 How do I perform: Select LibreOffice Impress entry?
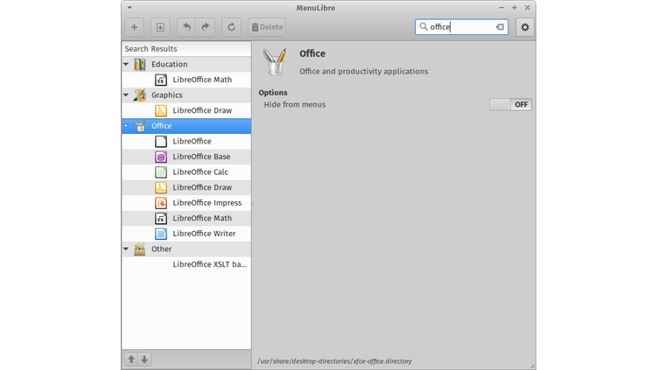(x=206, y=203)
